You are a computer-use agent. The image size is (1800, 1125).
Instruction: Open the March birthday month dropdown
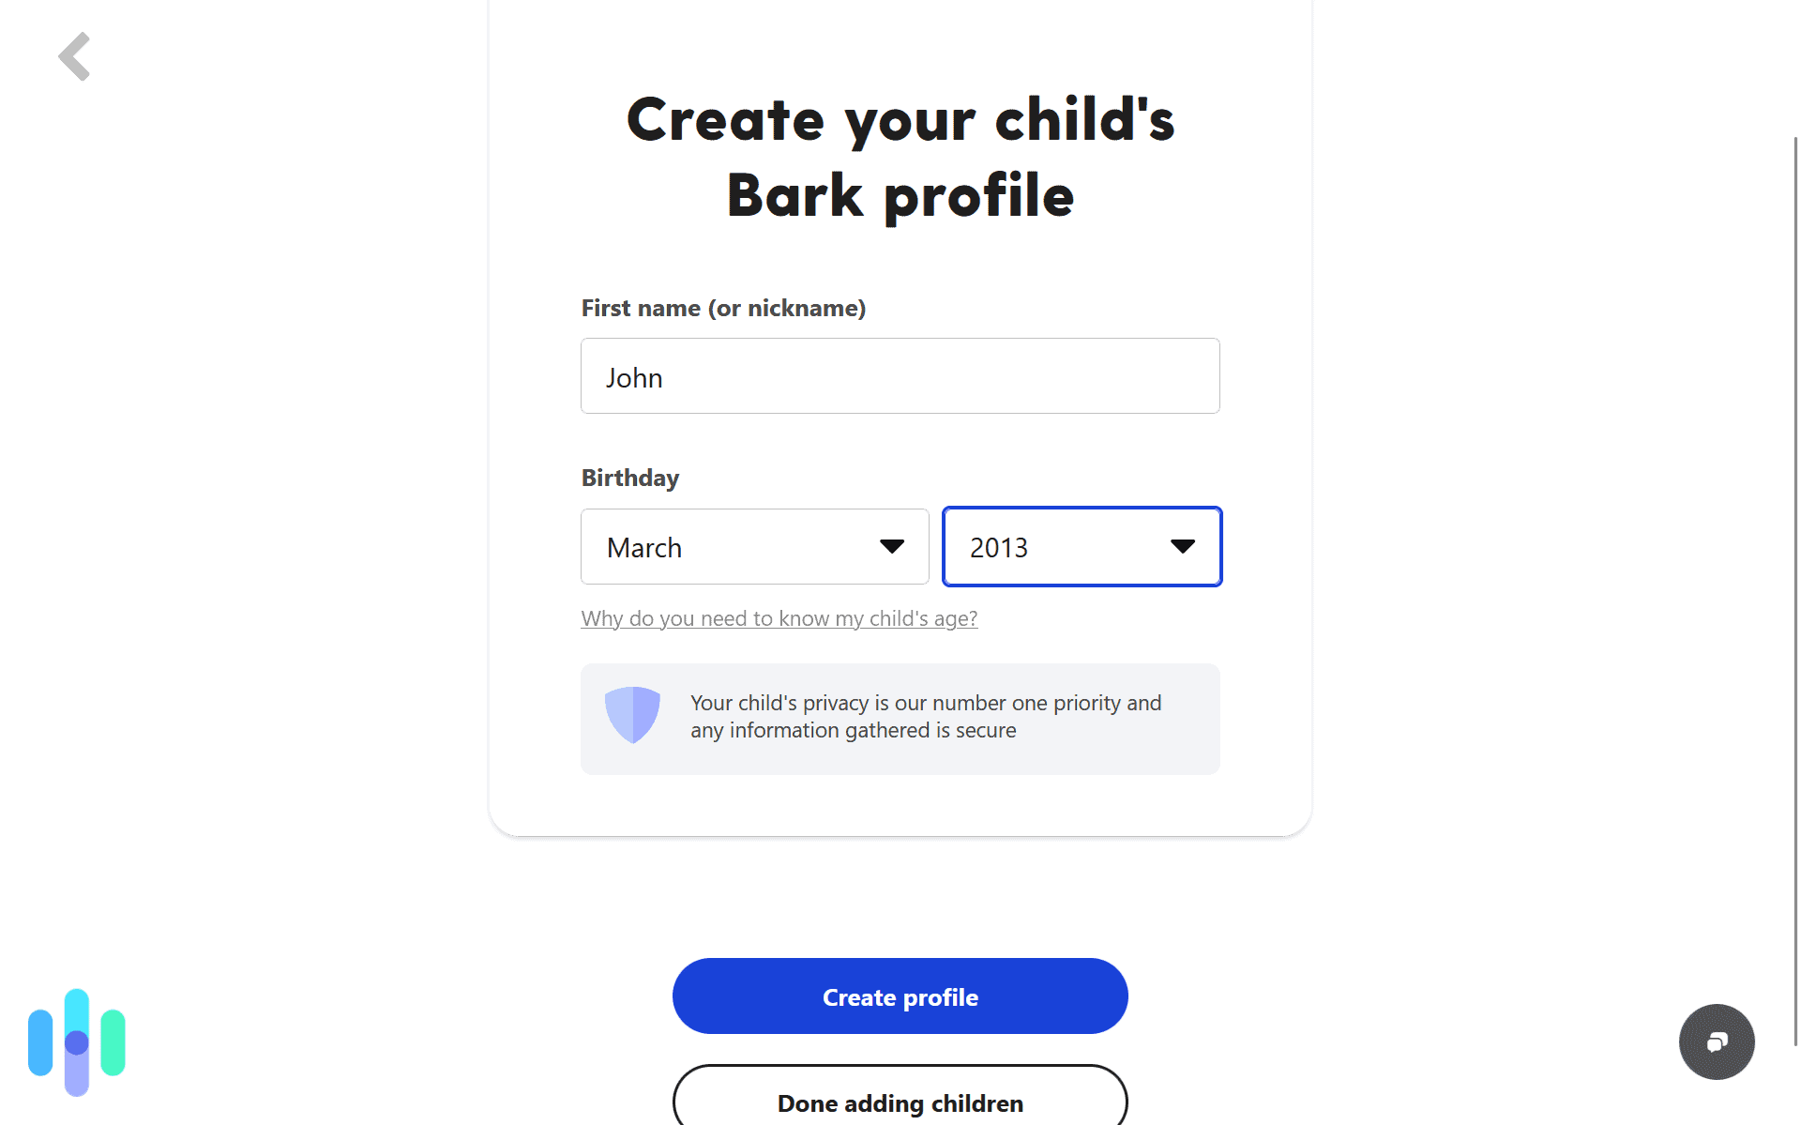[754, 546]
